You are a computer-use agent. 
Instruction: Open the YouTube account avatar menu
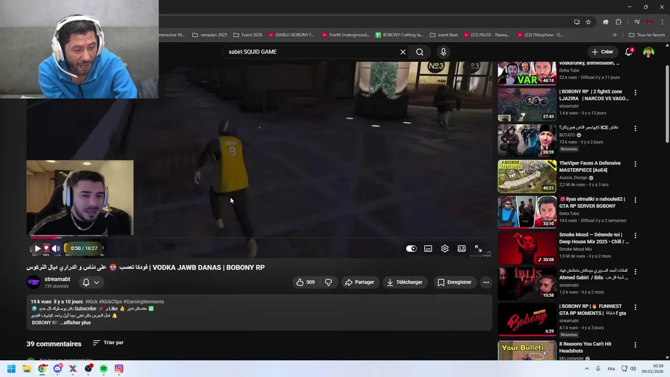(649, 52)
